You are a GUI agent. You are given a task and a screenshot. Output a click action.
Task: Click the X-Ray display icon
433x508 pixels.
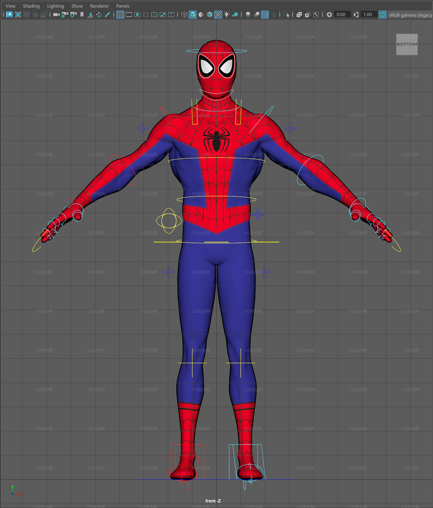(299, 14)
